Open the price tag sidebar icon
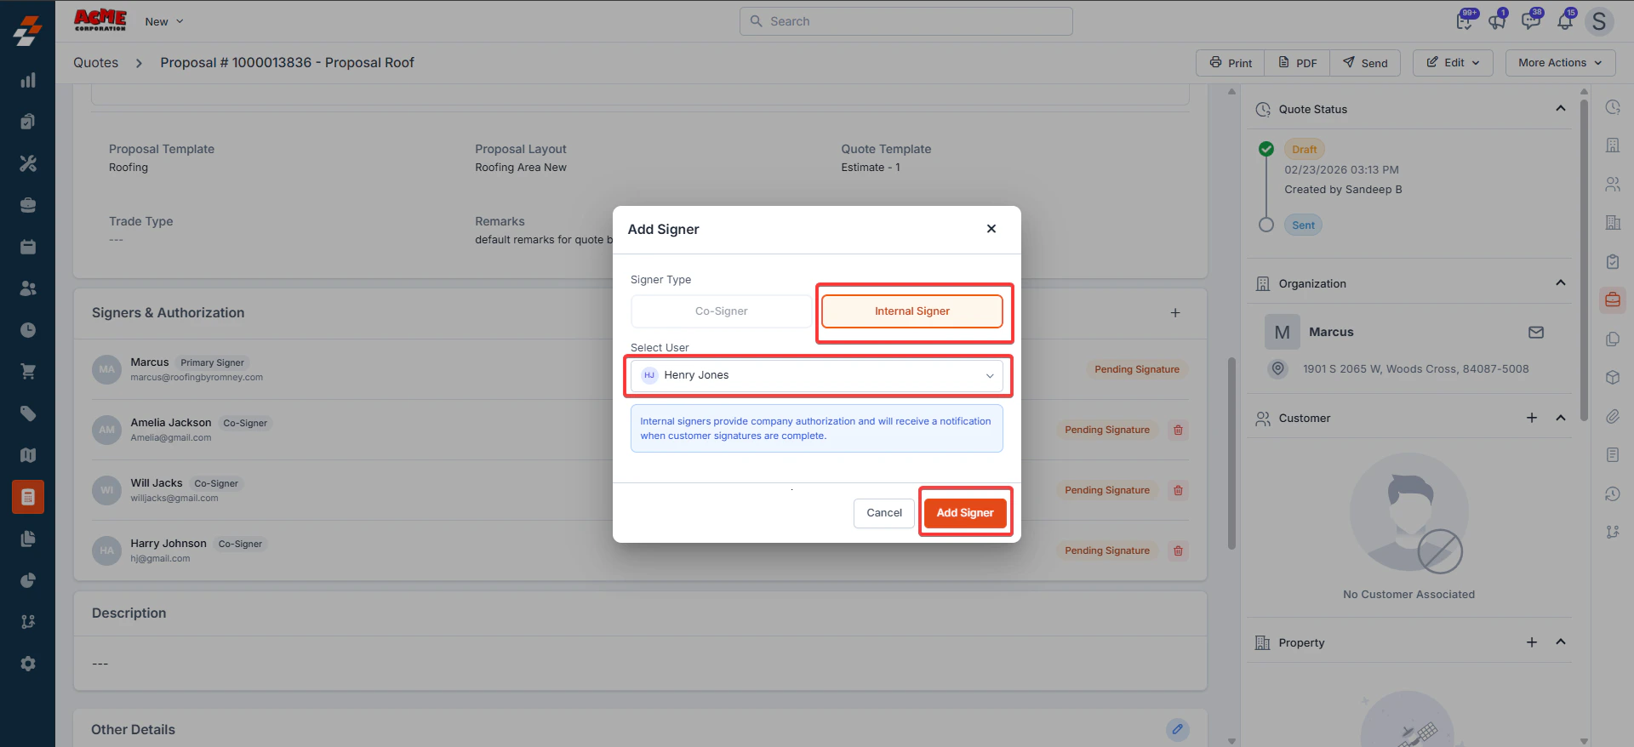 (x=28, y=413)
